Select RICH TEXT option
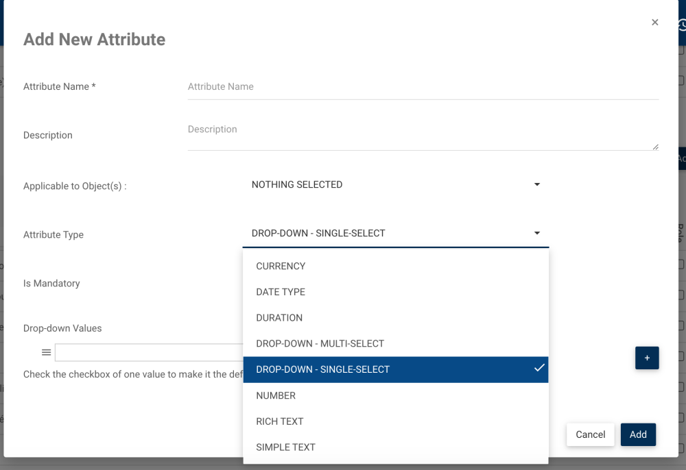Image resolution: width=686 pixels, height=470 pixels. click(280, 421)
